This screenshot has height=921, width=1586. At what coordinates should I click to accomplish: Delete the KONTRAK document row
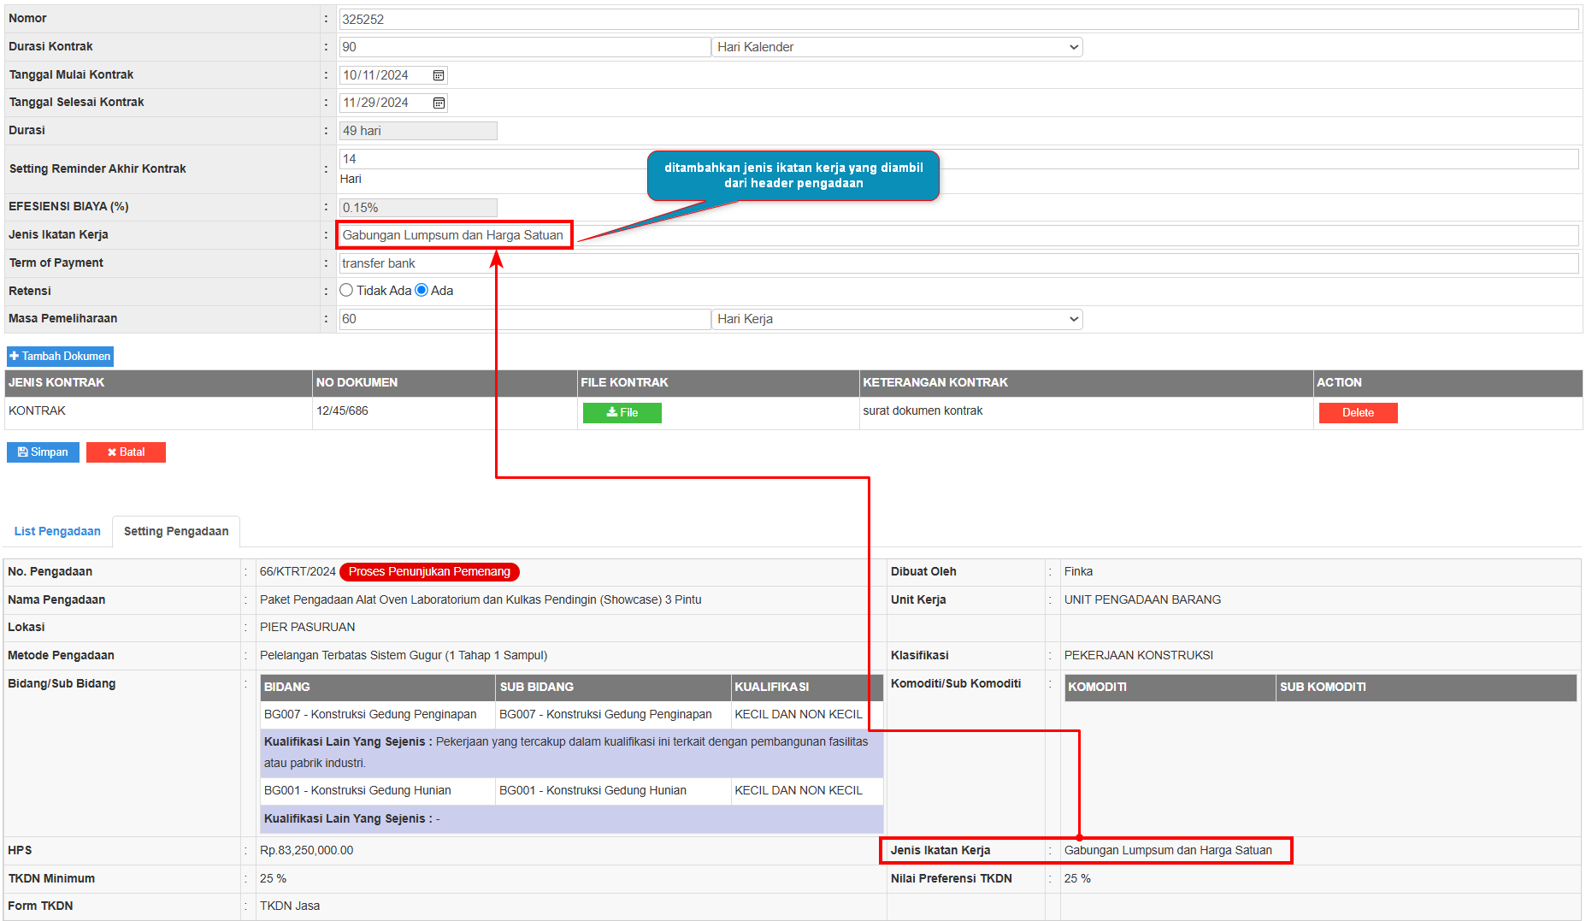pyautogui.click(x=1358, y=413)
